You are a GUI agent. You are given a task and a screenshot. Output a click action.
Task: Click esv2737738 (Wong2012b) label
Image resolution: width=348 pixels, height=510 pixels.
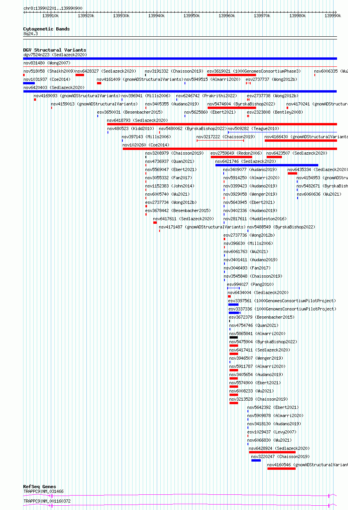click(273, 96)
